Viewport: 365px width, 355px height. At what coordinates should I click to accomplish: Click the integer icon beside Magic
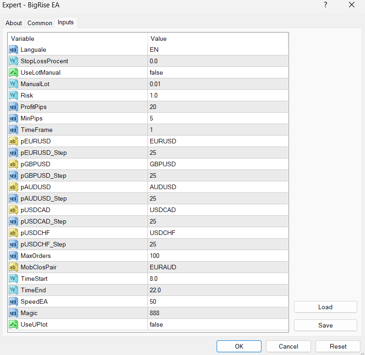pyautogui.click(x=13, y=313)
